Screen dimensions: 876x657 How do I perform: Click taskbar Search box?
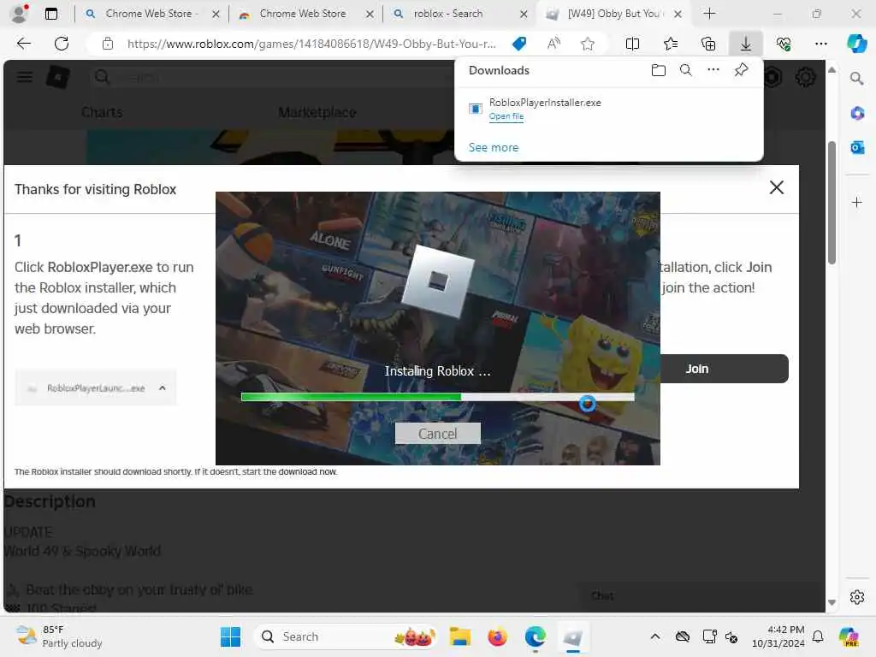(x=346, y=636)
